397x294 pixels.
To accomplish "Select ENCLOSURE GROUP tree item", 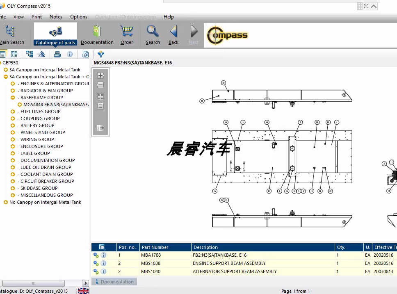I will [41, 146].
